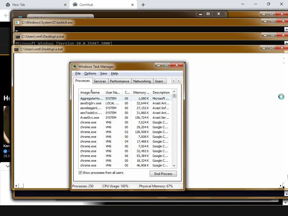Select chrome.exe using 46,908 K memory

(125, 165)
